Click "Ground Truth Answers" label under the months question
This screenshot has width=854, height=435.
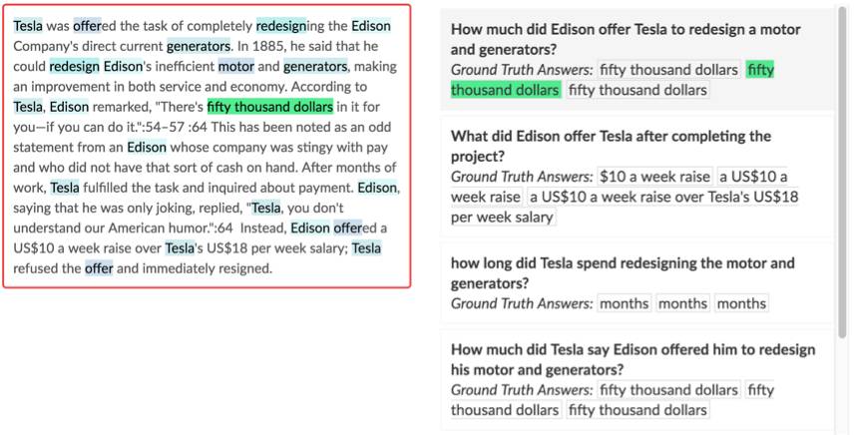(522, 303)
